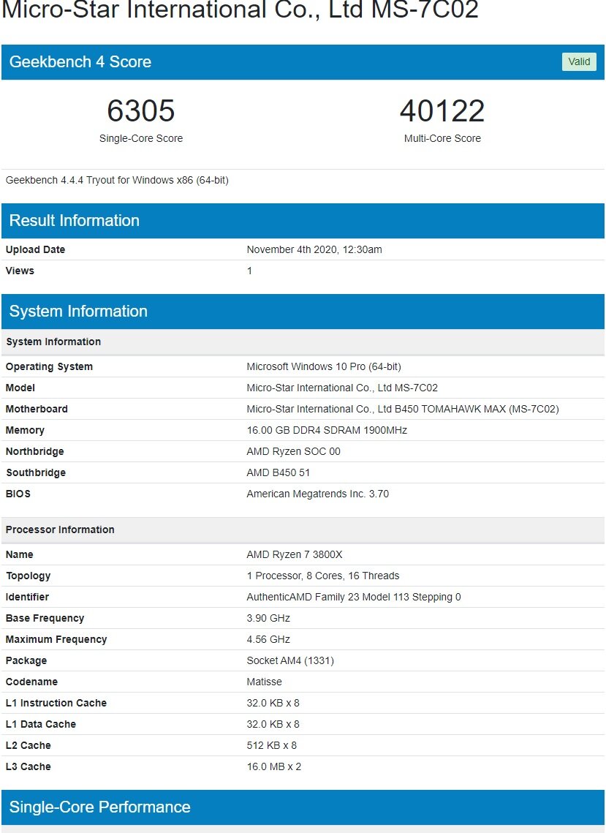Select the 4.56 GHz maximum frequency value
The image size is (606, 833).
(268, 640)
